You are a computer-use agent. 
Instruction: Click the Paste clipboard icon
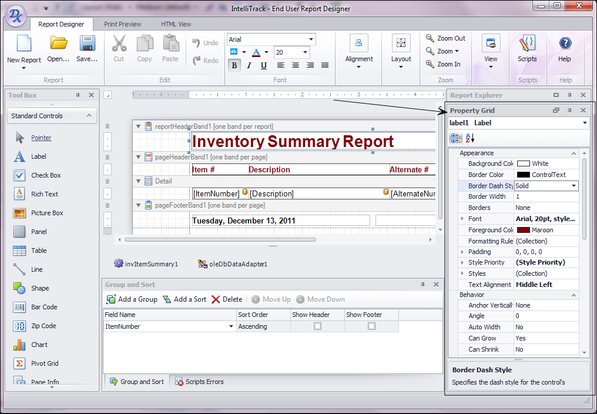click(x=170, y=43)
